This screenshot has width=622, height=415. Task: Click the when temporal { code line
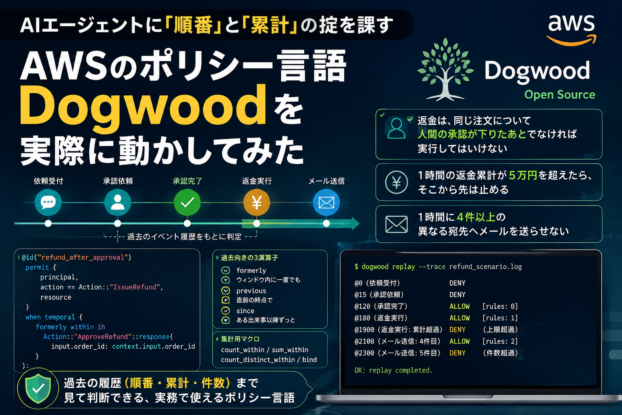pos(54,317)
